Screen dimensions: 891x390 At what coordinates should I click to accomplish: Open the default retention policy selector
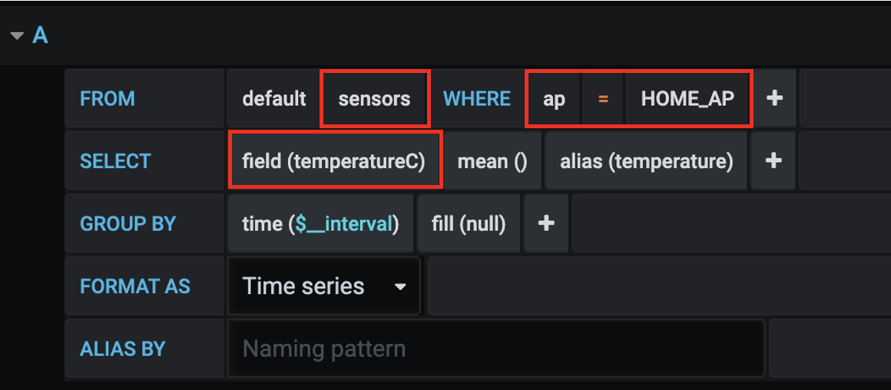click(274, 98)
